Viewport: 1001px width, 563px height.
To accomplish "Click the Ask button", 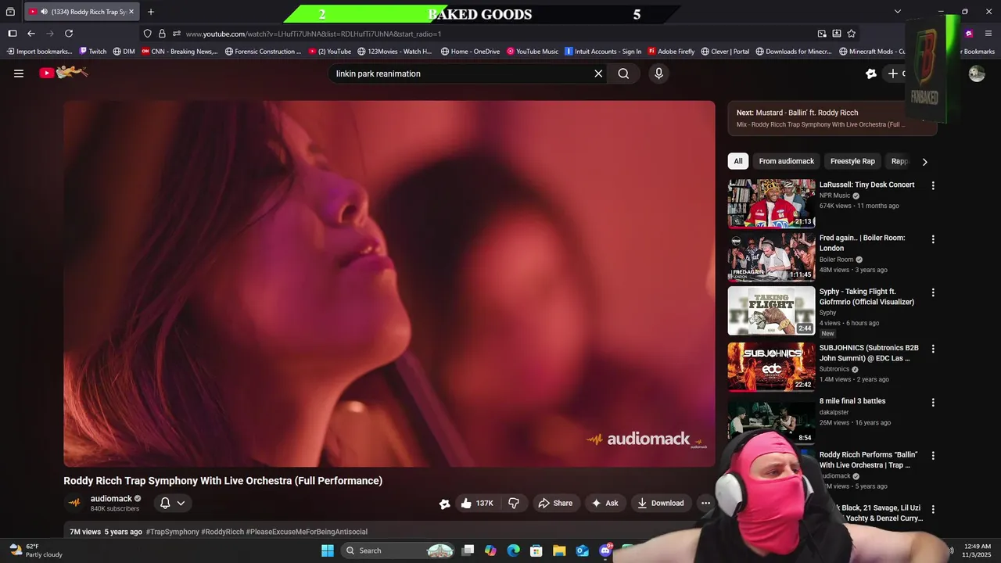I will pyautogui.click(x=605, y=503).
